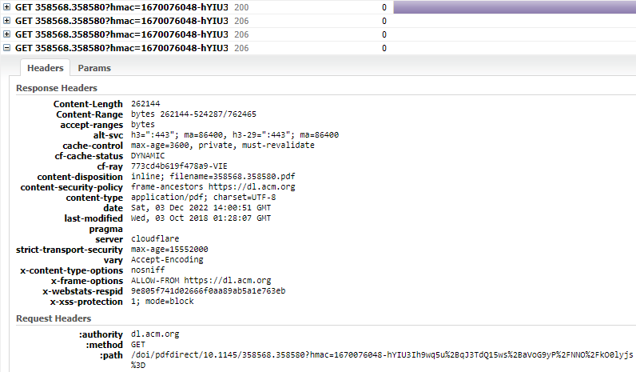Click the last-modified date value
Screen dimensions: 636x372
coord(201,218)
